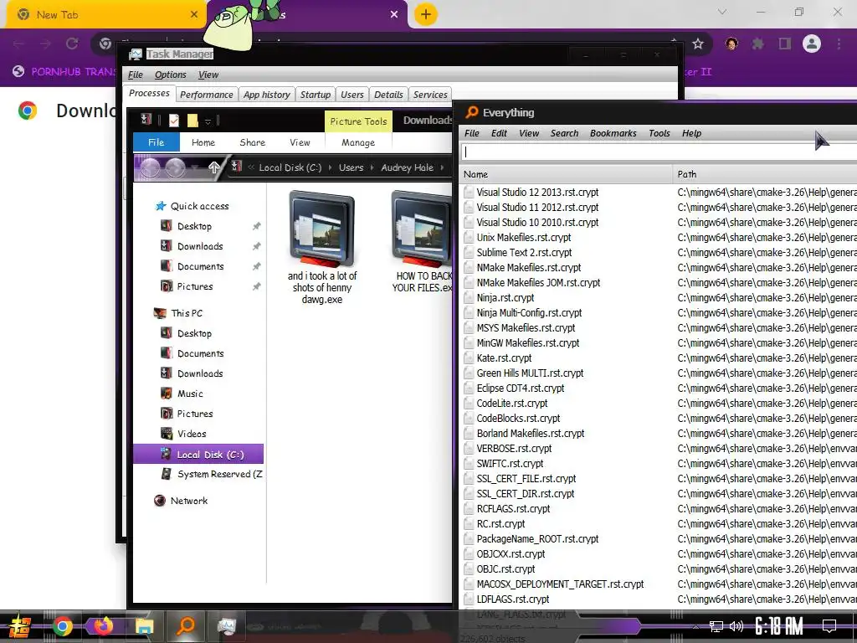Show hidden system tray icons chevron

tap(695, 626)
